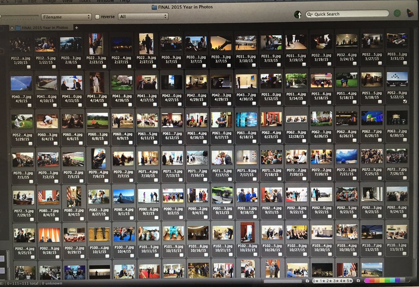Image resolution: width=419 pixels, height=287 pixels.
Task: Select the magenta color class swatch
Action: click(367, 280)
